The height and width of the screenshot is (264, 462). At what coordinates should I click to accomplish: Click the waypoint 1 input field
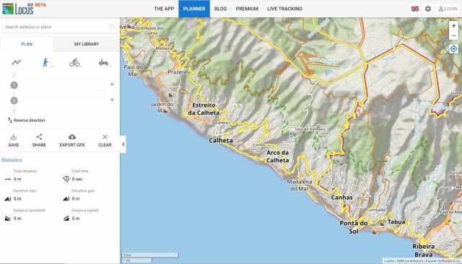pyautogui.click(x=63, y=85)
